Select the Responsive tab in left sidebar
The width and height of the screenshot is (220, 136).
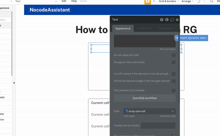click(x=4, y=8)
